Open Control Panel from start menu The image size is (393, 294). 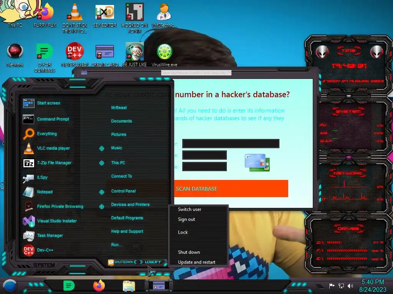tap(123, 191)
